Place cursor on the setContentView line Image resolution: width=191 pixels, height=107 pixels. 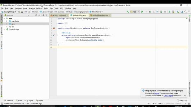[84, 40]
